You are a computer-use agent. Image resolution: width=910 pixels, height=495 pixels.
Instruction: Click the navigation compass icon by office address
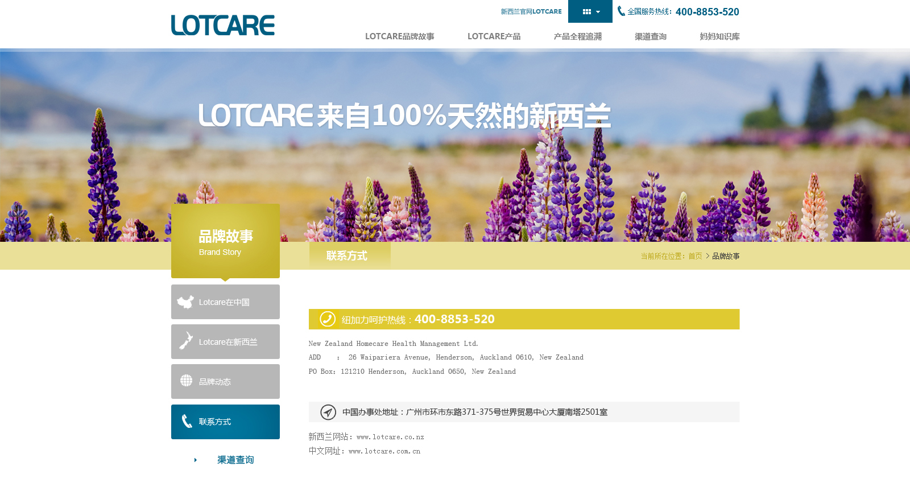(x=328, y=412)
